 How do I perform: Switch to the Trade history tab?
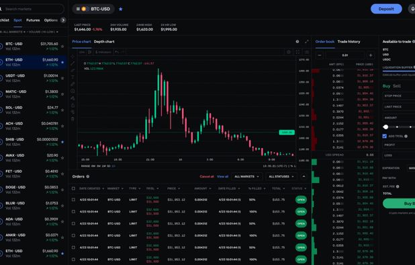click(349, 42)
